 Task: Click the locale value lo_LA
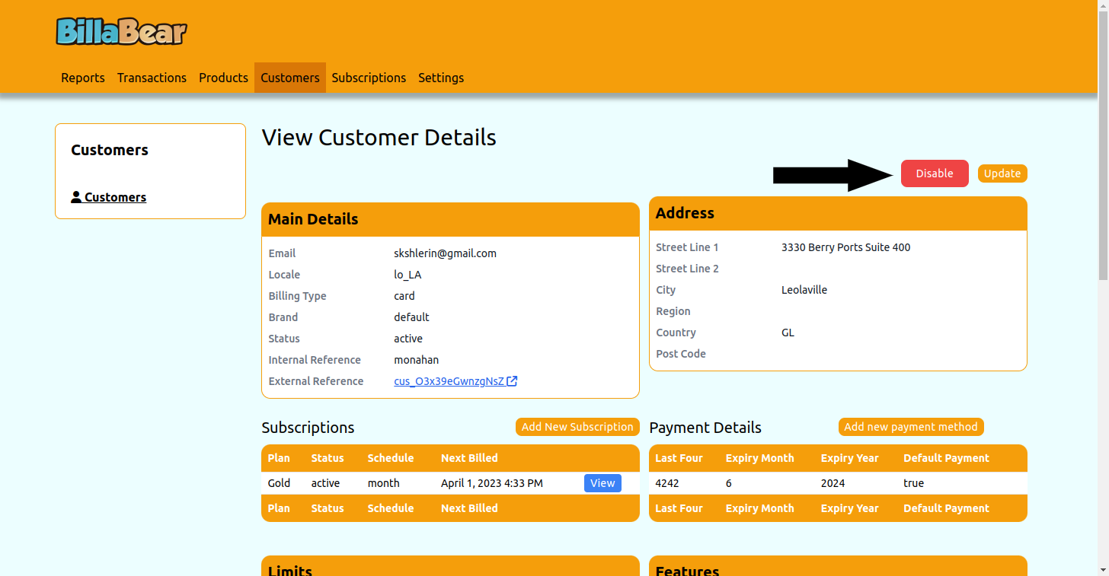point(407,275)
